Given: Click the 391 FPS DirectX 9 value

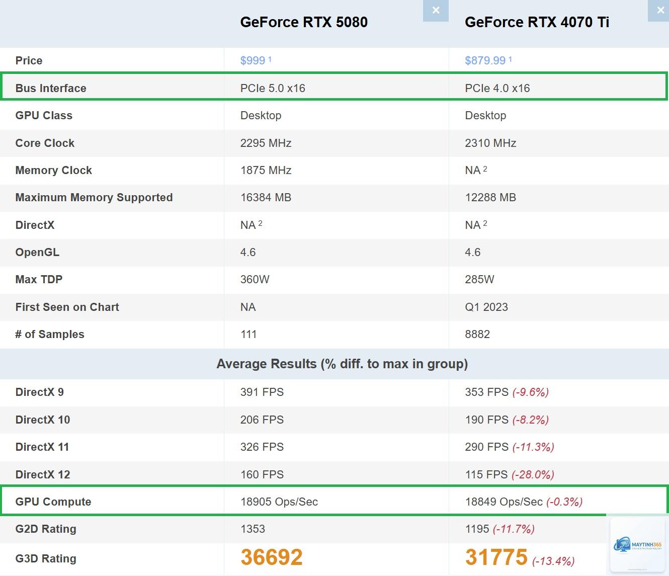Looking at the screenshot, I should [262, 392].
